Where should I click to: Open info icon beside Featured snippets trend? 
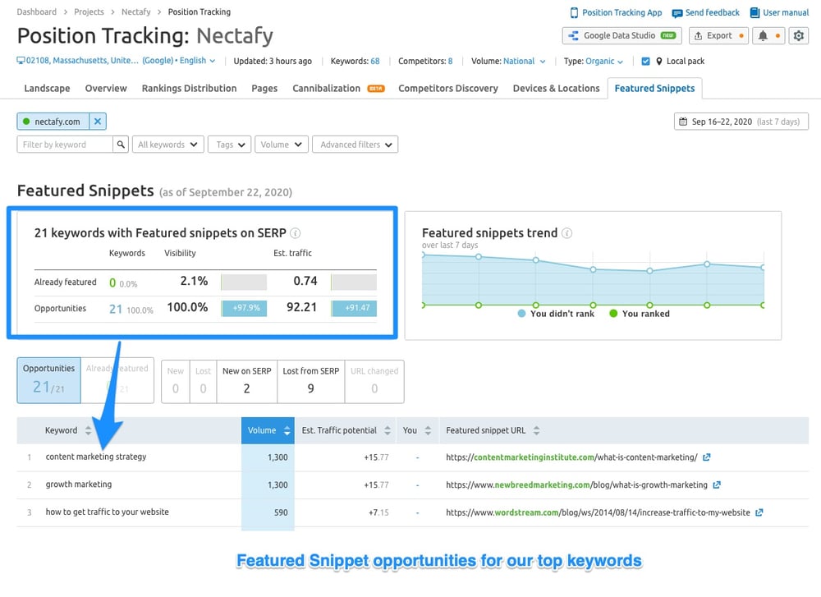(566, 233)
